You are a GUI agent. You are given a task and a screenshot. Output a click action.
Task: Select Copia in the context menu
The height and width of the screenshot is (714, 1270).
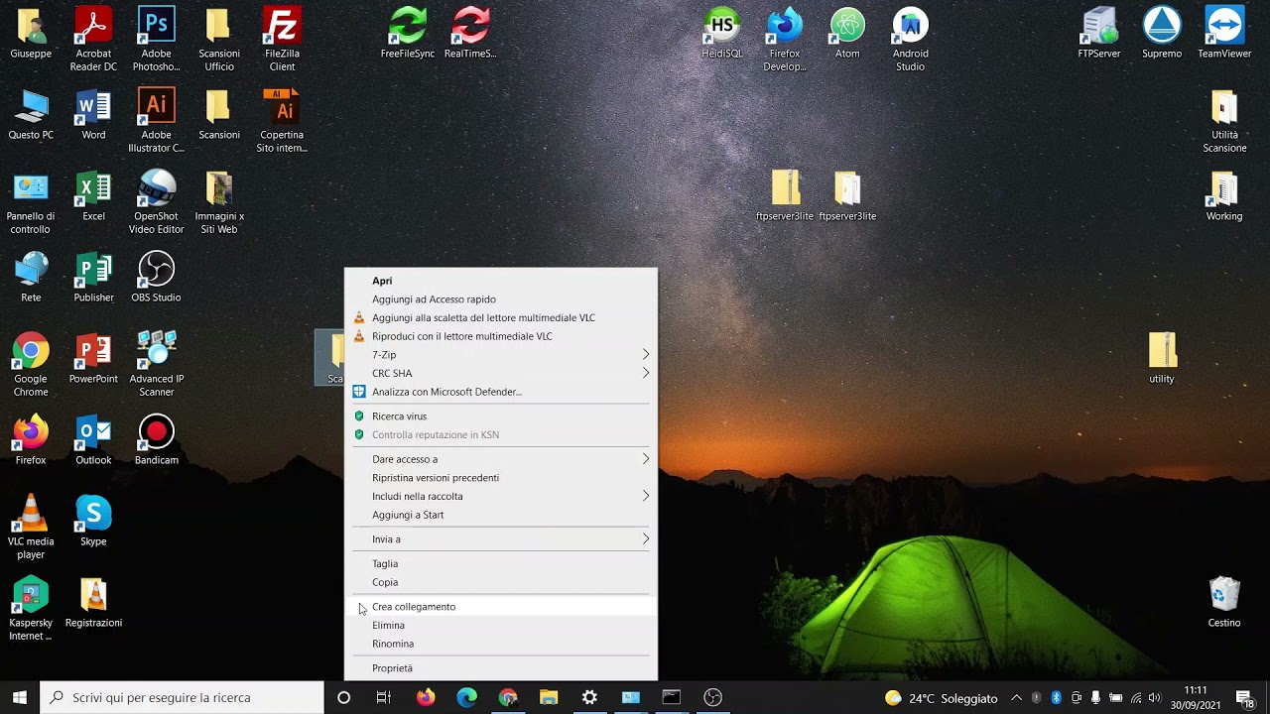click(500, 582)
